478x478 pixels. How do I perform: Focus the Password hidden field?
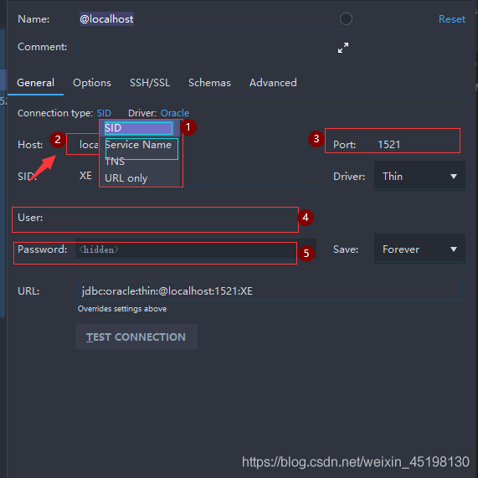(196, 249)
